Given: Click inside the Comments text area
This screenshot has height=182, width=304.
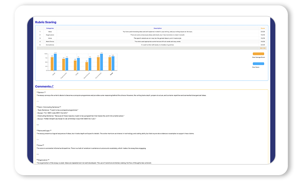Looking at the screenshot, I should tap(151, 126).
